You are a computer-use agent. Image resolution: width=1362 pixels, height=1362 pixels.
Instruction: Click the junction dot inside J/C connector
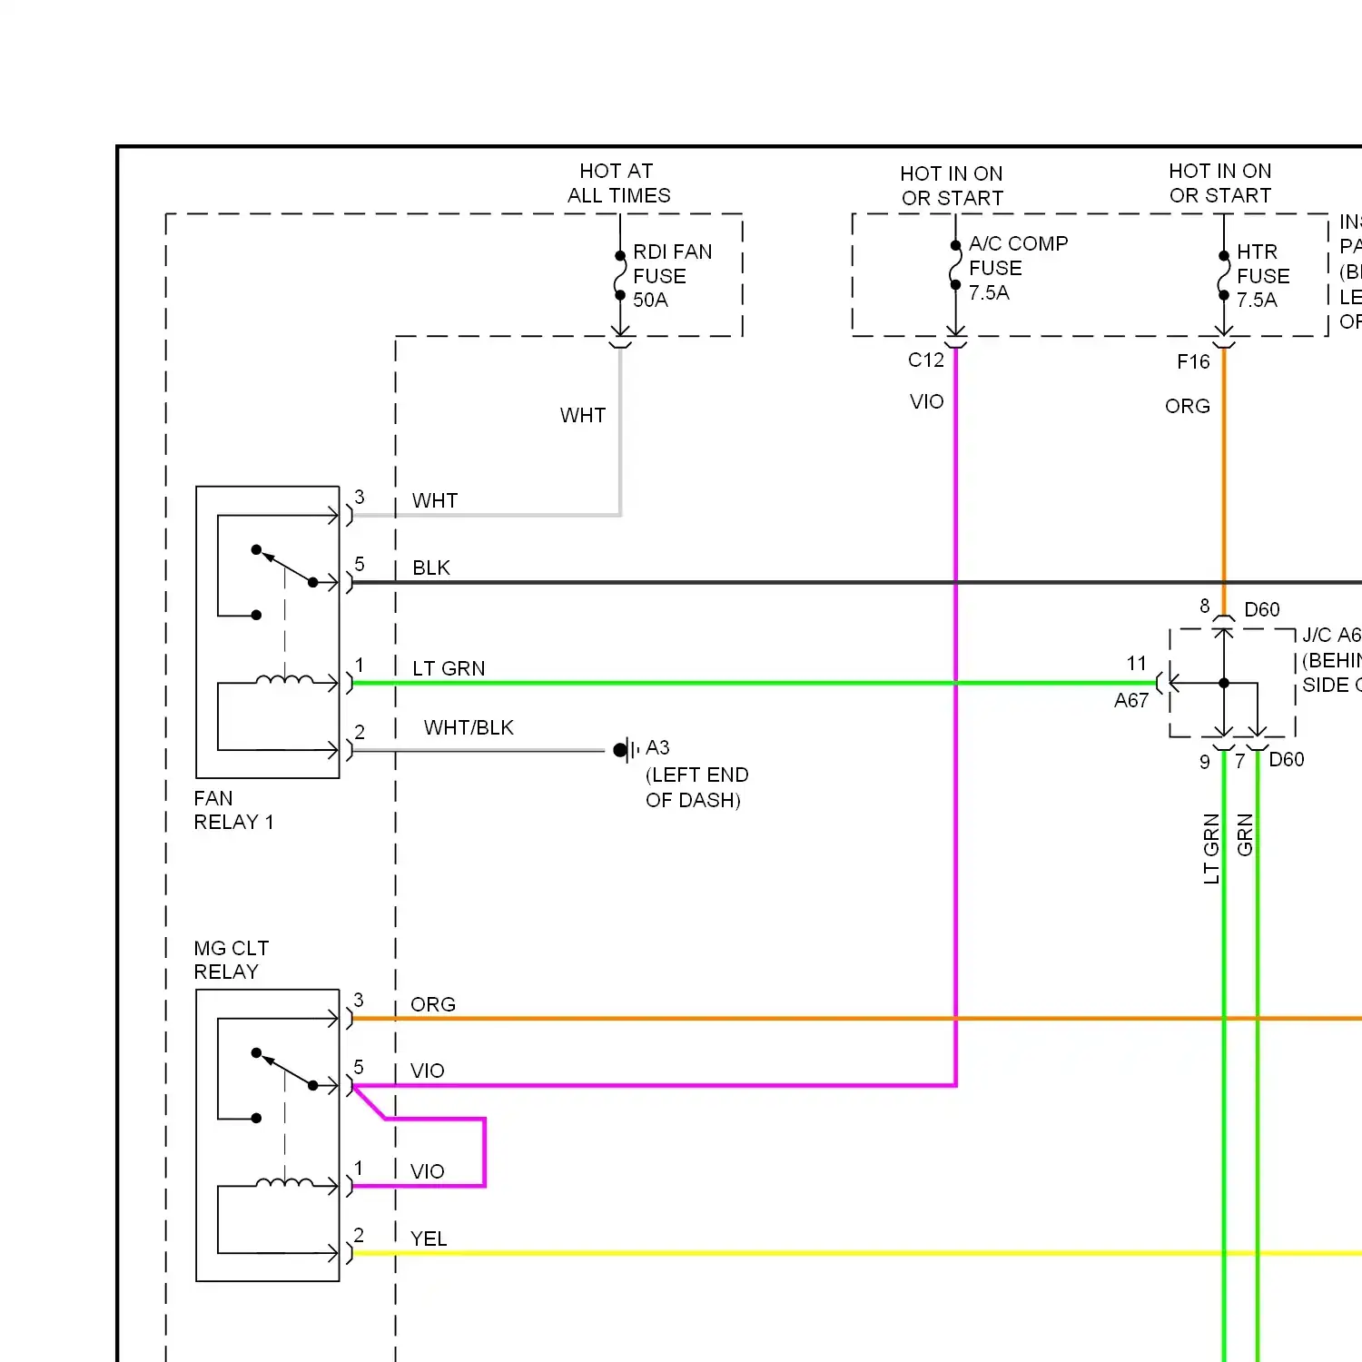pos(1224,683)
